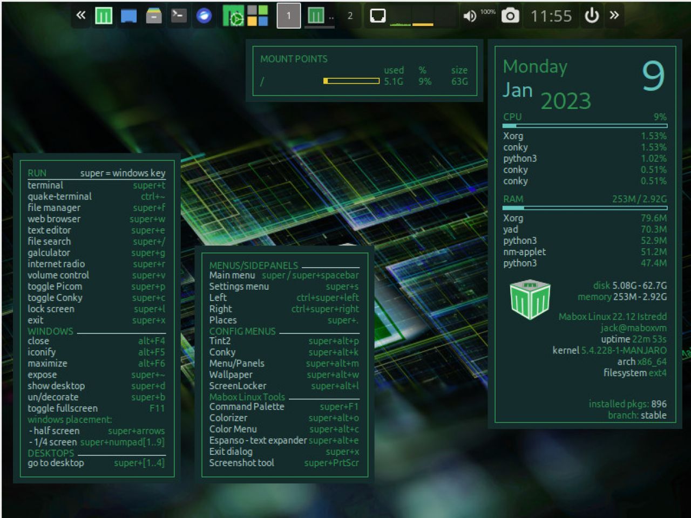Toggle fullscreen entry in the WINDOWS section
This screenshot has height=518, width=691.
click(x=63, y=408)
